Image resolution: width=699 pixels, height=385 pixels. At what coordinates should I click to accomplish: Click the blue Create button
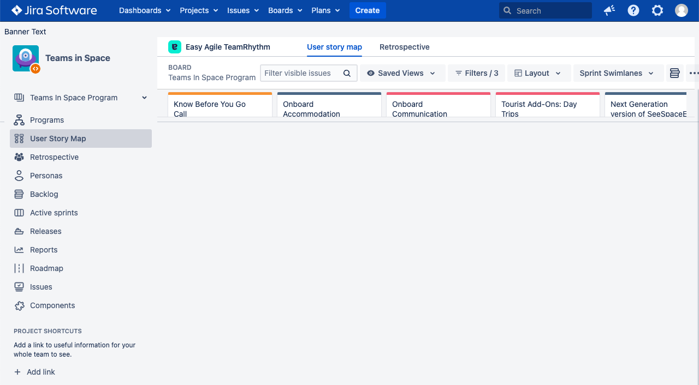coord(367,10)
